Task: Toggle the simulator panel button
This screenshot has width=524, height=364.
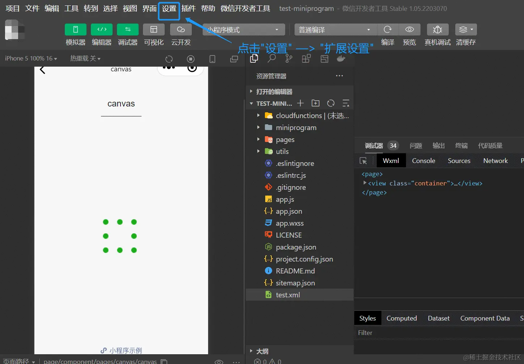Action: (x=76, y=29)
